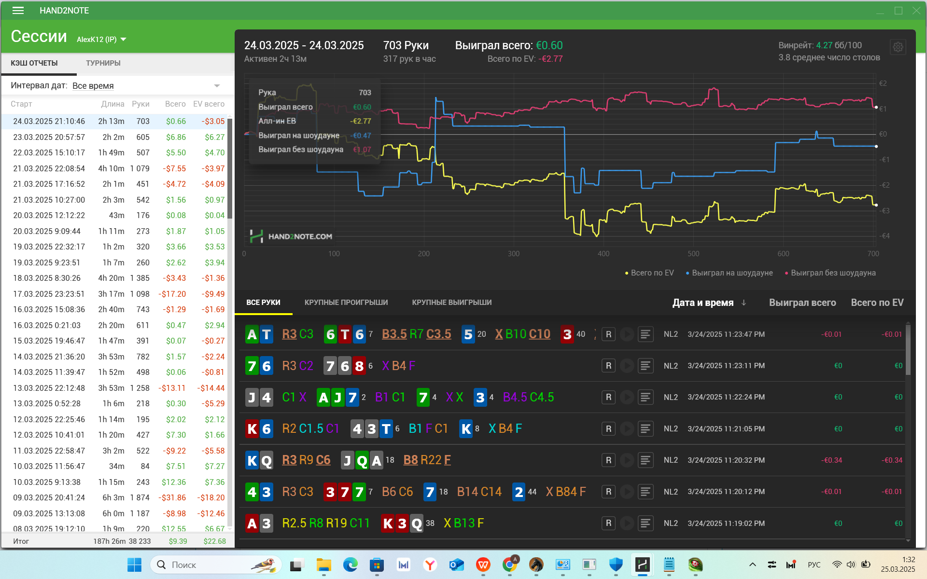Click the R button for 11:22:24 PM hand
The image size is (927, 579).
coord(608,397)
